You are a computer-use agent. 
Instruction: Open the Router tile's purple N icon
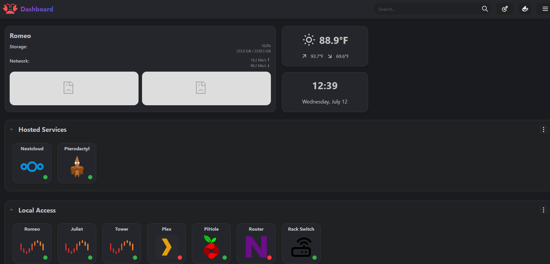pyautogui.click(x=256, y=247)
